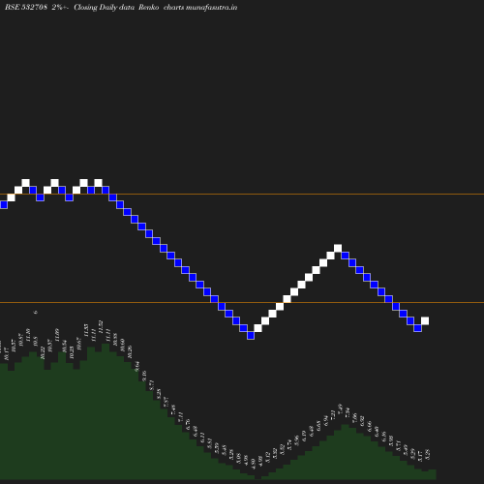Image resolution: width=484 pixels, height=484 pixels.
Task: Click the latest white Renko brick at far right
Action: 425,320
